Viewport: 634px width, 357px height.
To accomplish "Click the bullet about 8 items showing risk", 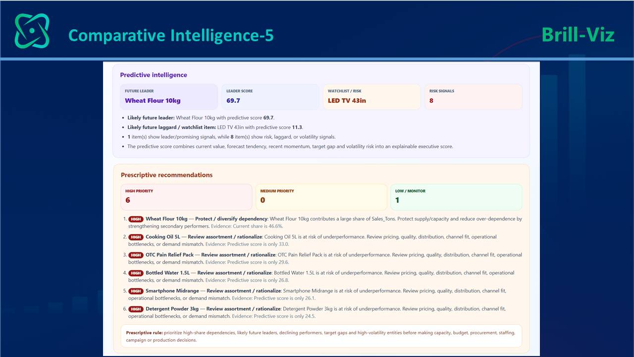I will tap(231, 137).
